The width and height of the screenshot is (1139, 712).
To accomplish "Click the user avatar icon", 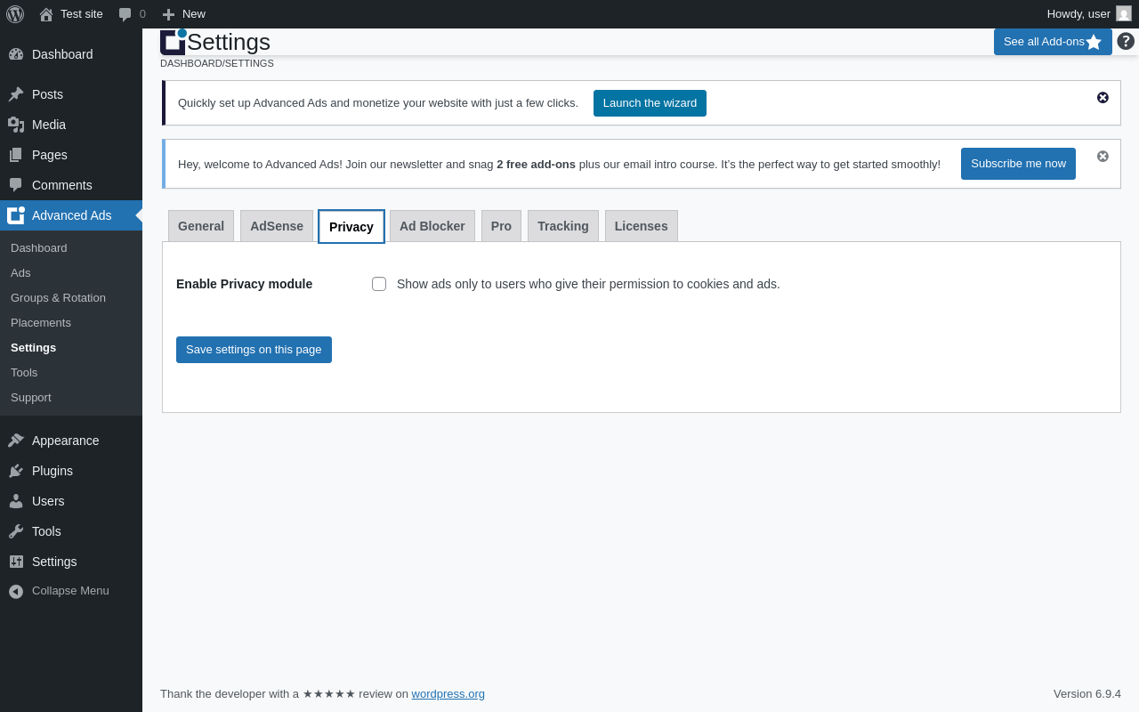I will (1124, 13).
